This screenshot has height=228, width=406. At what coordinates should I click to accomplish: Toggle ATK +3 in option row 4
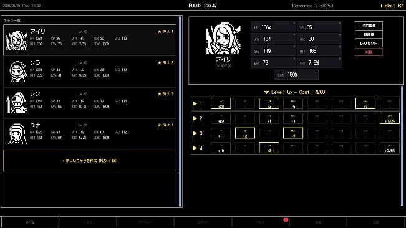(x=269, y=148)
